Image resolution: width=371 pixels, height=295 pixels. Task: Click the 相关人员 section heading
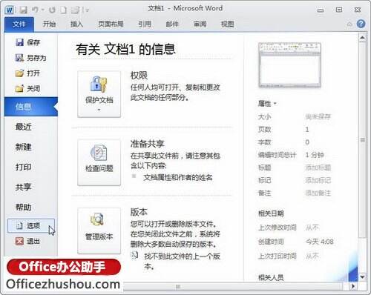coord(271,277)
